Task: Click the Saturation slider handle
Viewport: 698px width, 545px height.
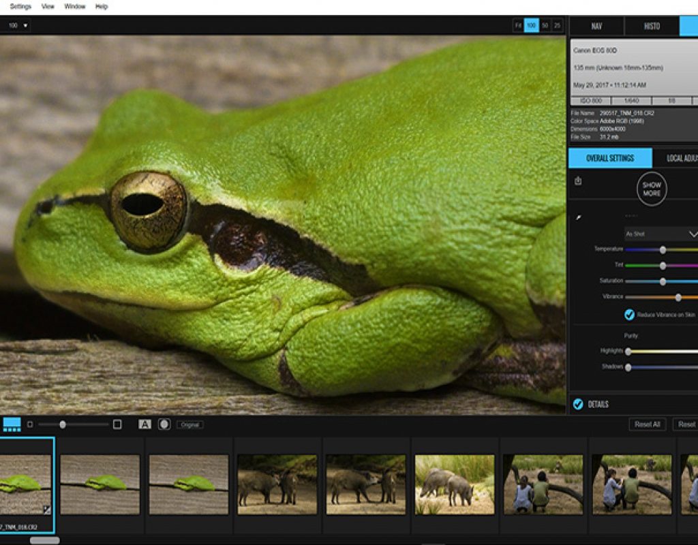Action: coord(663,281)
